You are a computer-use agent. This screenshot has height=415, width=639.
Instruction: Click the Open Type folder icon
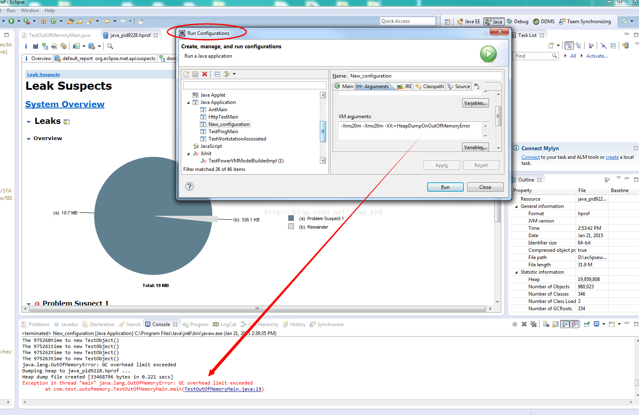pyautogui.click(x=71, y=21)
